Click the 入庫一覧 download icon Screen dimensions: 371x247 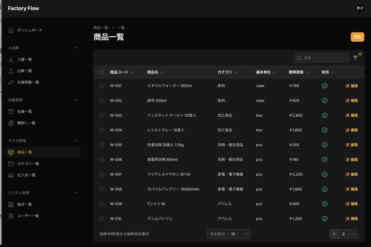tap(11, 59)
